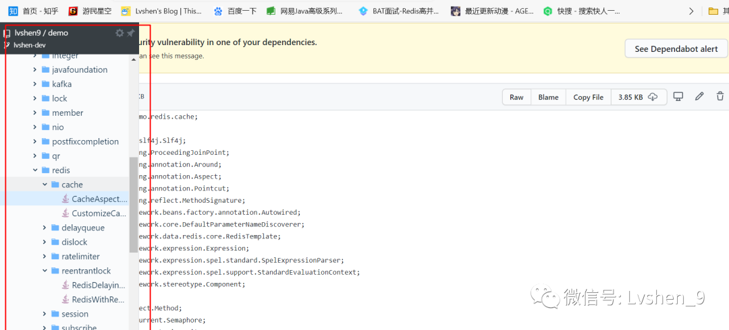Open the Blame view
The height and width of the screenshot is (330, 729).
point(548,97)
